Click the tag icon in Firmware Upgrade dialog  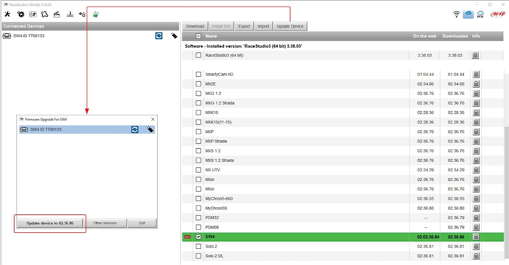tap(150, 129)
